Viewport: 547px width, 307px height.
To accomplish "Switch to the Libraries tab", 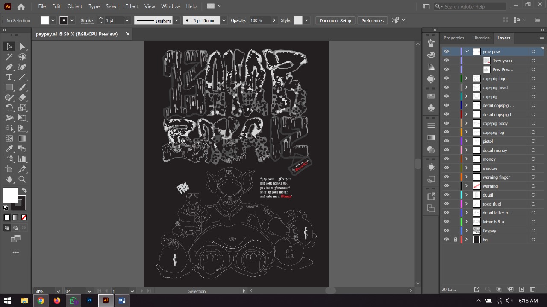I will pyautogui.click(x=481, y=38).
